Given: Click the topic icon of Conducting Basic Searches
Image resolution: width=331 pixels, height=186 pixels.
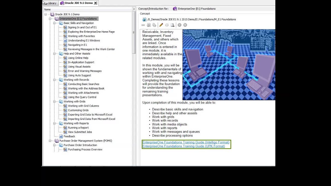Looking at the screenshot, I should (65, 84).
